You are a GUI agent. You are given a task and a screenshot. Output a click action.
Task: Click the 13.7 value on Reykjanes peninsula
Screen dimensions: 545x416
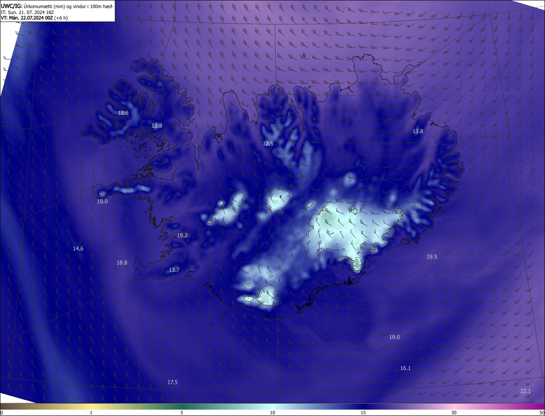[x=174, y=270]
